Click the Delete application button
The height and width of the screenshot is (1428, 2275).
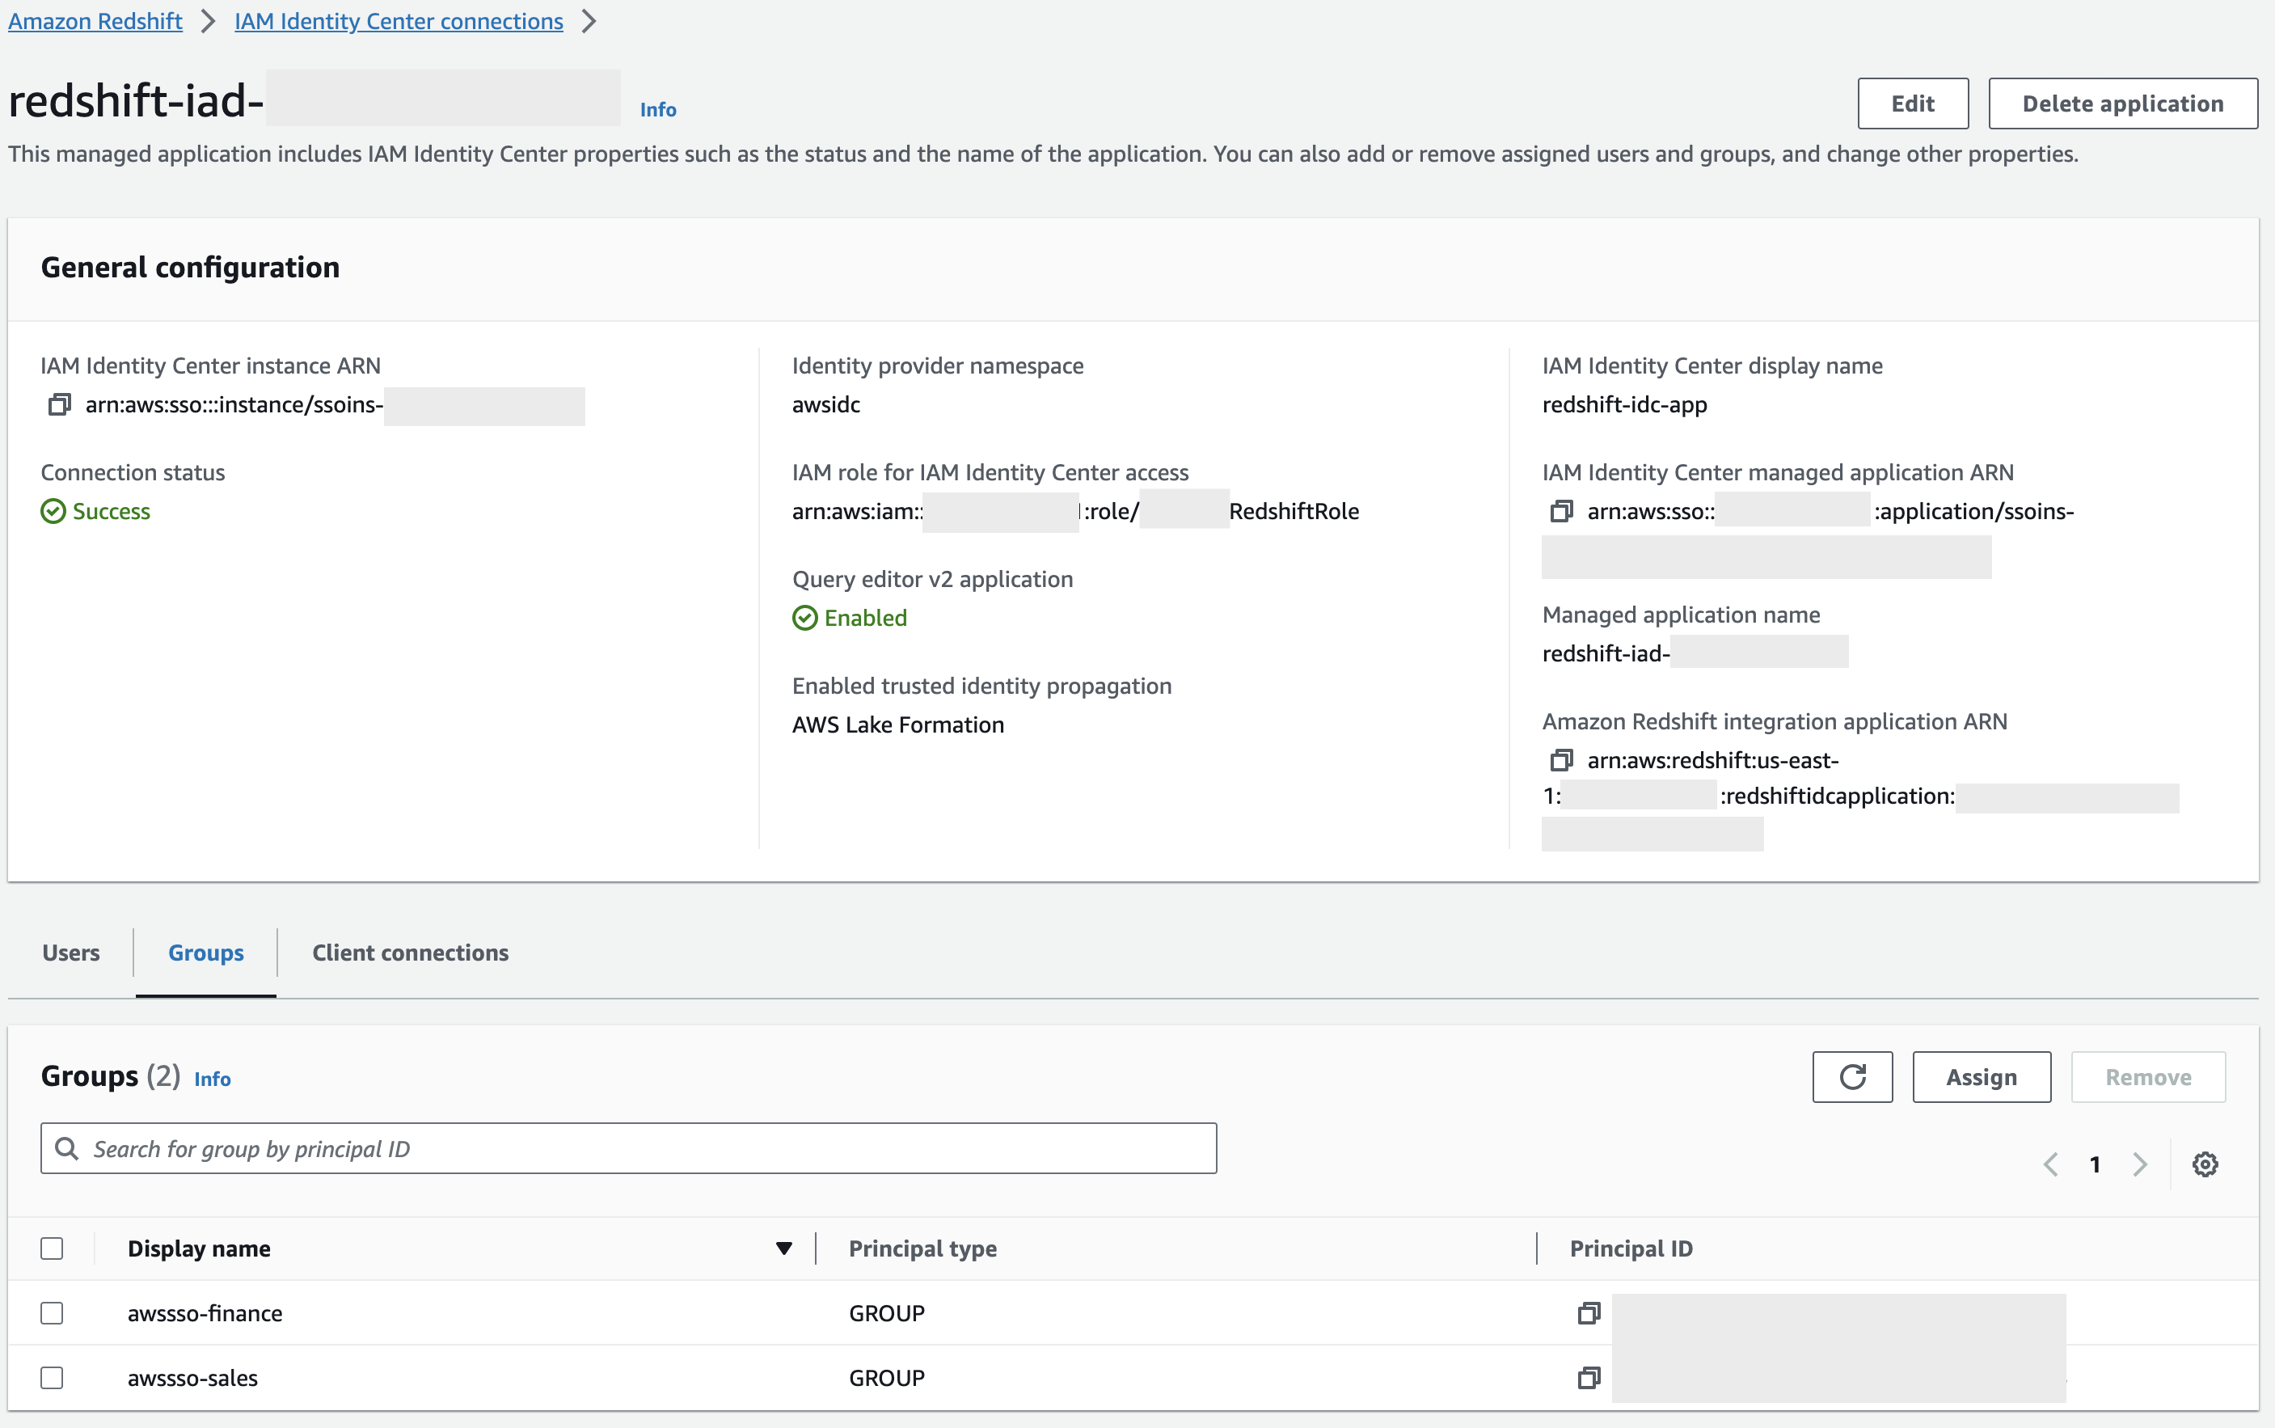pyautogui.click(x=2122, y=103)
